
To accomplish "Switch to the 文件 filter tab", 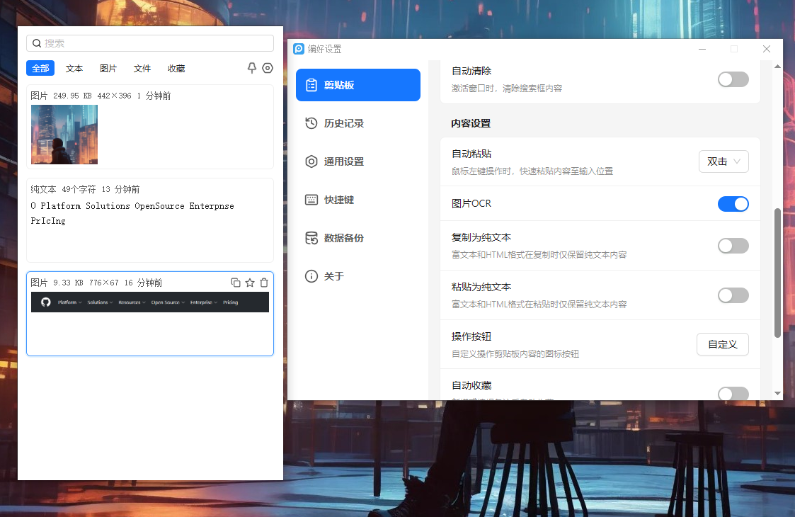I will tap(142, 69).
